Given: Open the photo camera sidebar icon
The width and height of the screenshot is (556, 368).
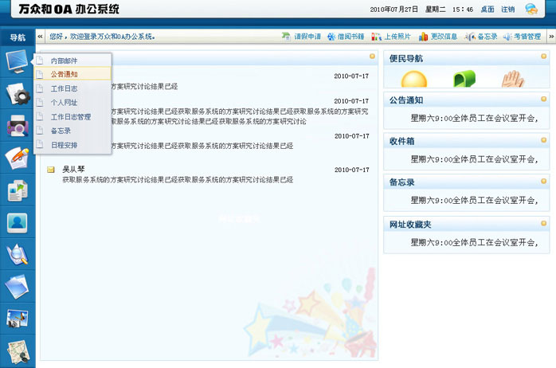Looking at the screenshot, I should [x=17, y=318].
